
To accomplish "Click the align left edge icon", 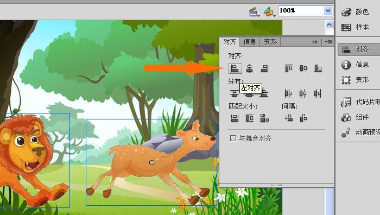I will point(235,68).
